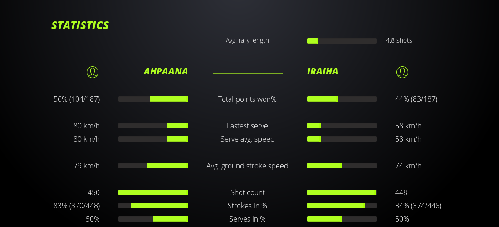Image resolution: width=499 pixels, height=227 pixels.
Task: Click the Shot count label
Action: 247,192
